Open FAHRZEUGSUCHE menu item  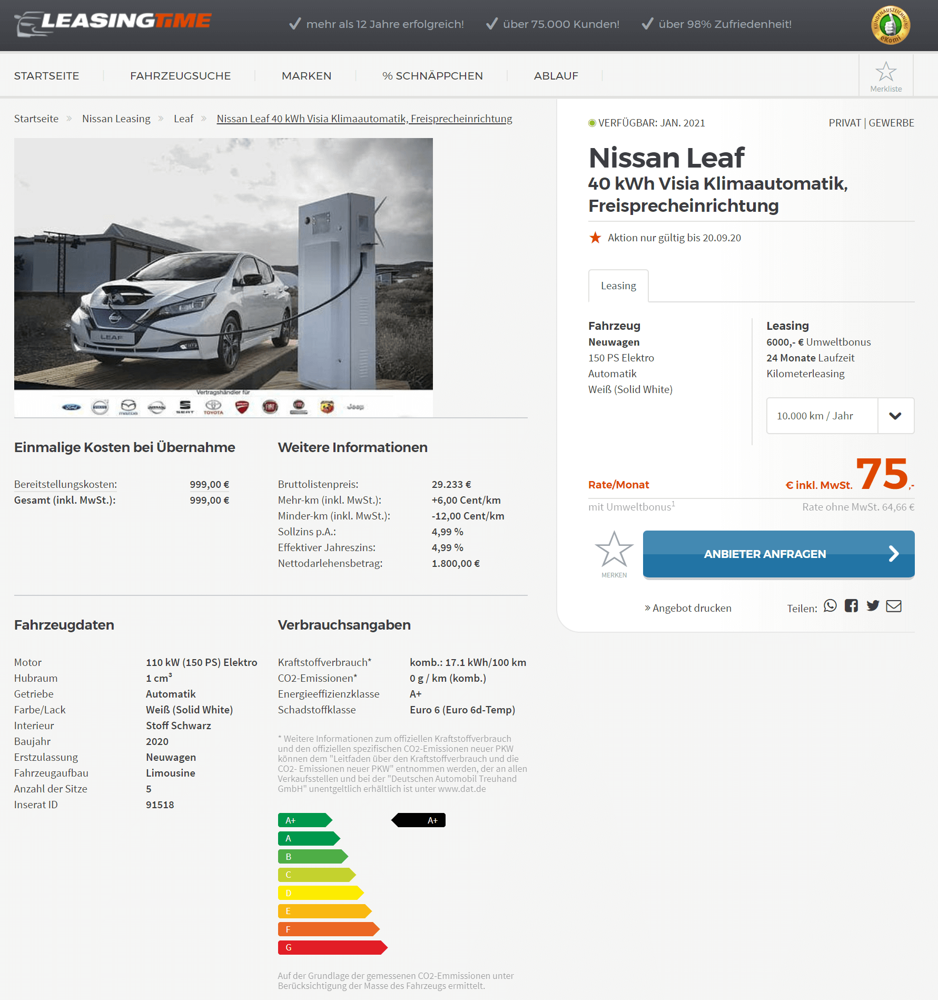[x=180, y=76]
